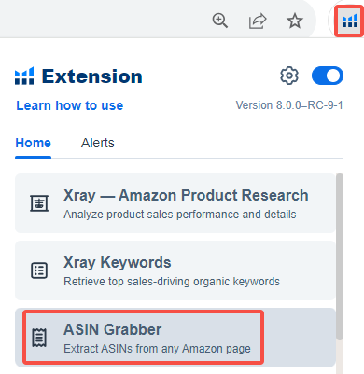
Task: Launch Xray — Amazon Product Research
Action: 175,203
